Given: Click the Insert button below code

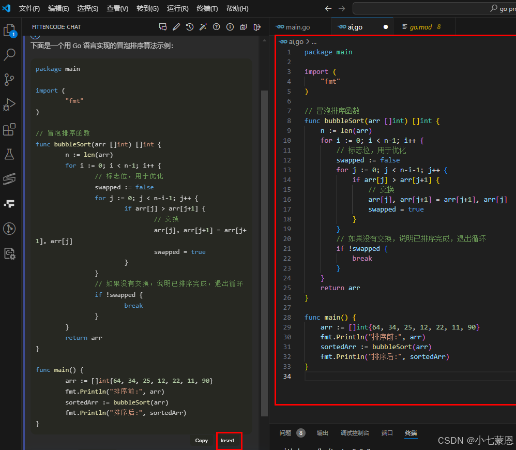Looking at the screenshot, I should click(x=227, y=441).
